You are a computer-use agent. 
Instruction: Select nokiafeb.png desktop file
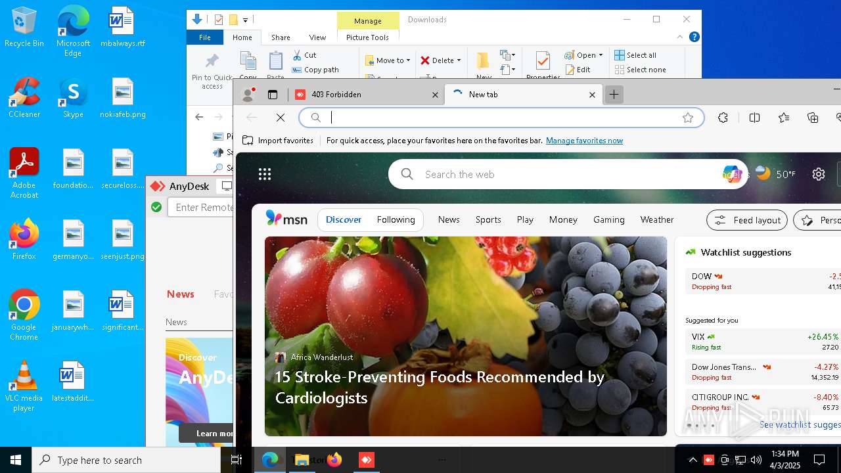click(123, 99)
